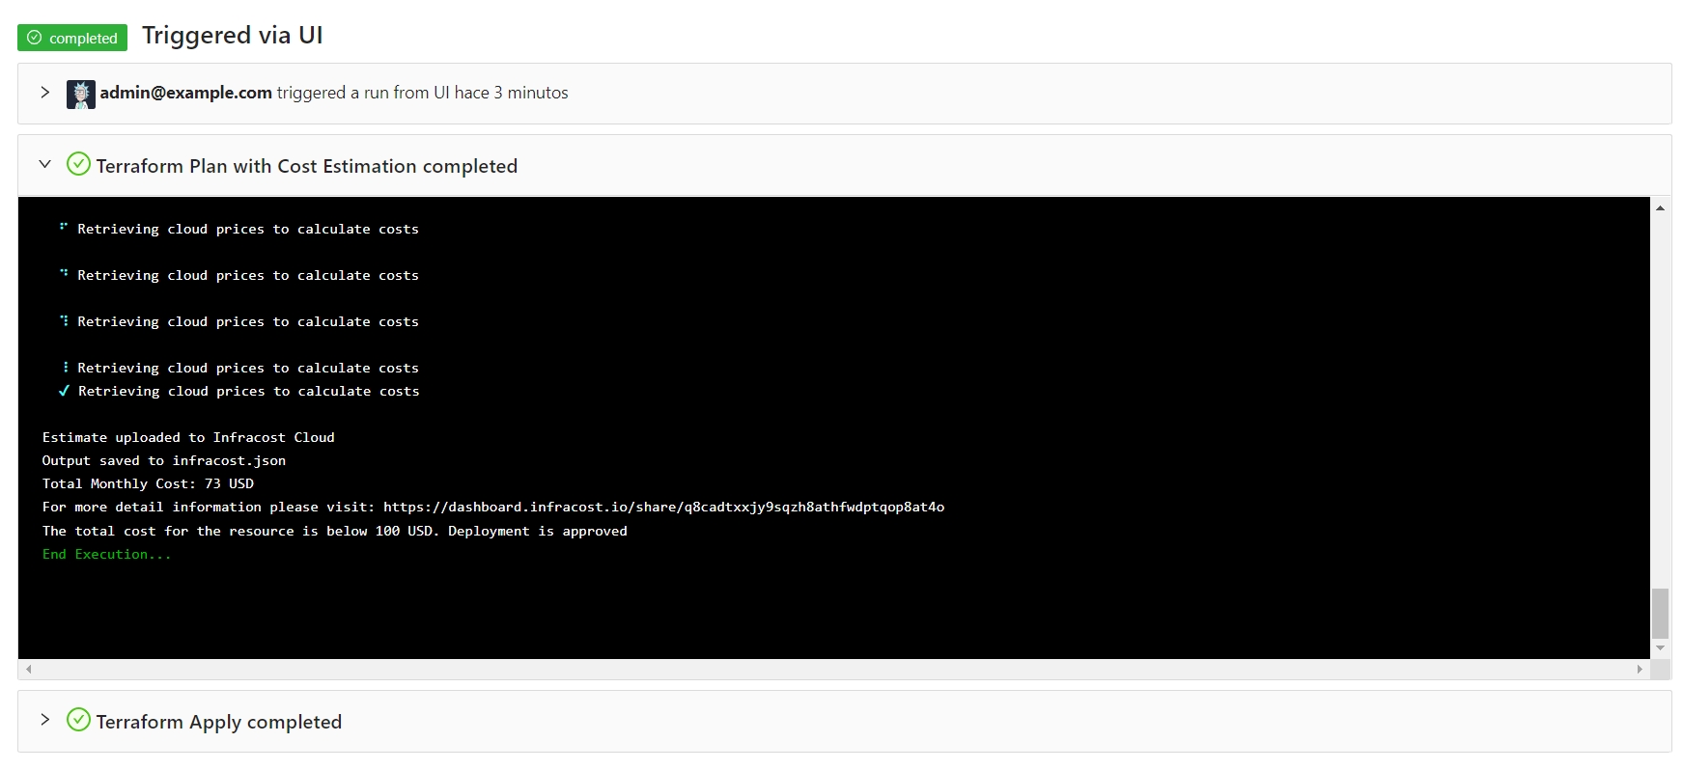Click the "Triggered via UI" heading
Viewport: 1683px width, 770px height.
coord(232,36)
